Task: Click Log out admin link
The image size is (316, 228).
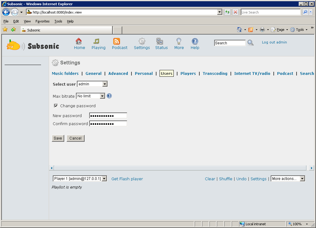Action: [274, 42]
